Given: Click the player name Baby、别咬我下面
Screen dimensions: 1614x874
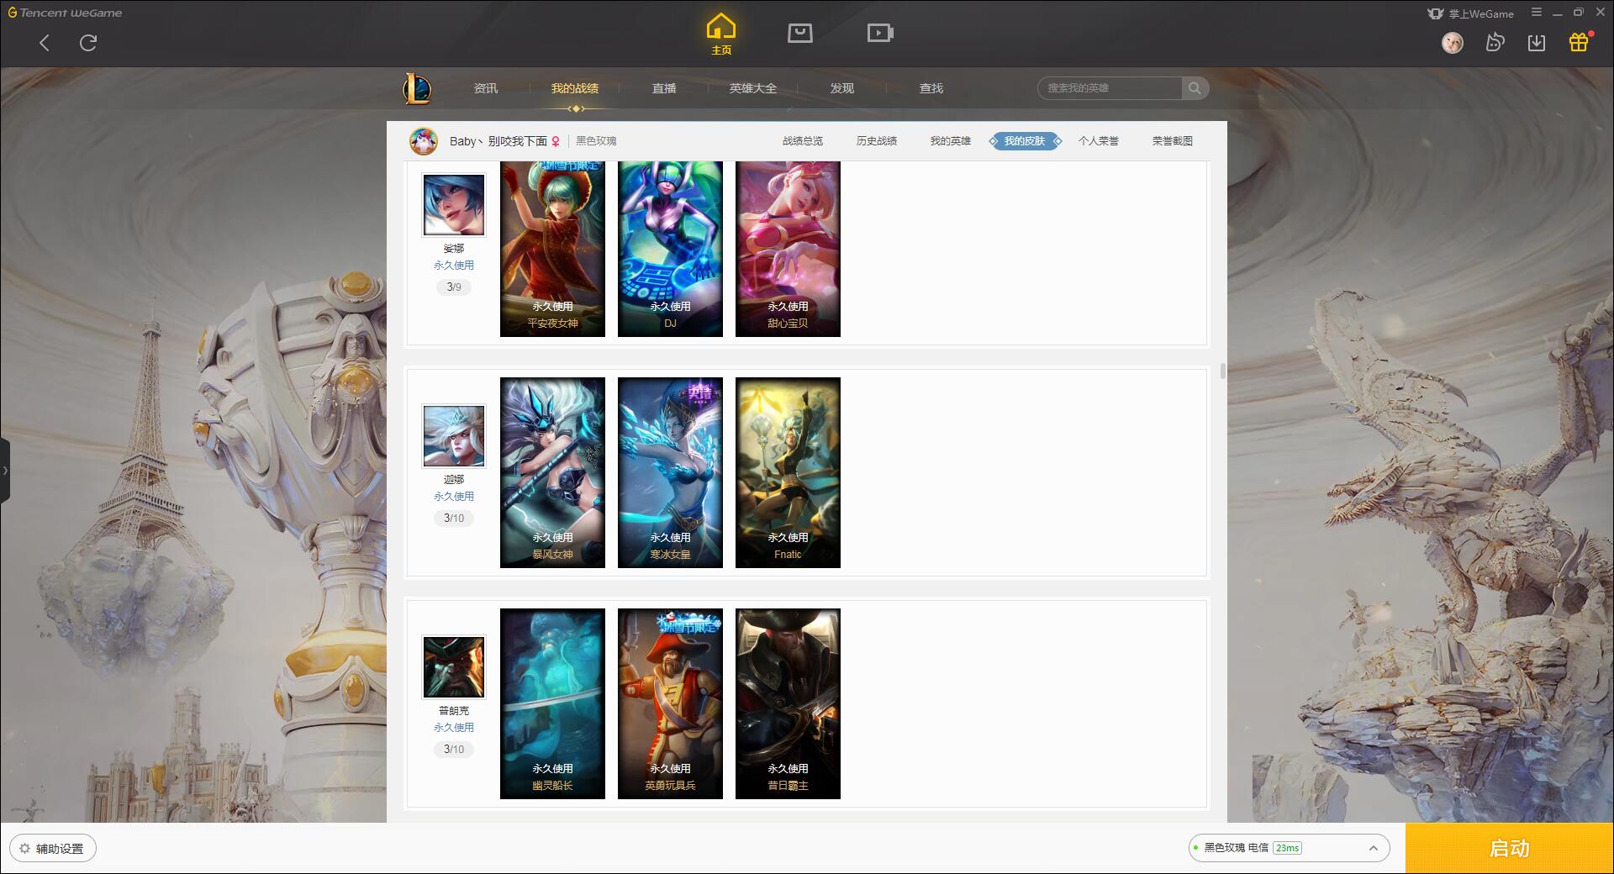Looking at the screenshot, I should tap(498, 141).
